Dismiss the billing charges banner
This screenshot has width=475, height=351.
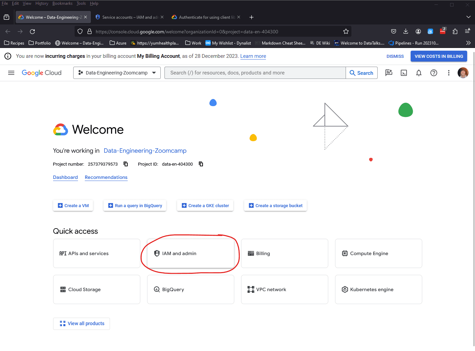[395, 56]
